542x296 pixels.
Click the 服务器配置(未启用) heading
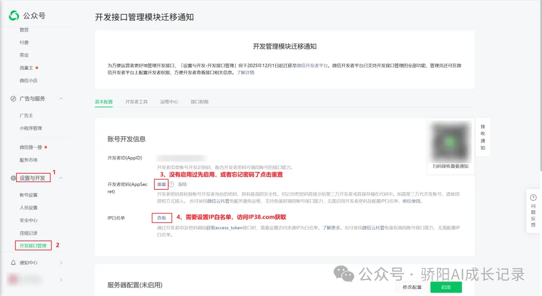pyautogui.click(x=135, y=285)
